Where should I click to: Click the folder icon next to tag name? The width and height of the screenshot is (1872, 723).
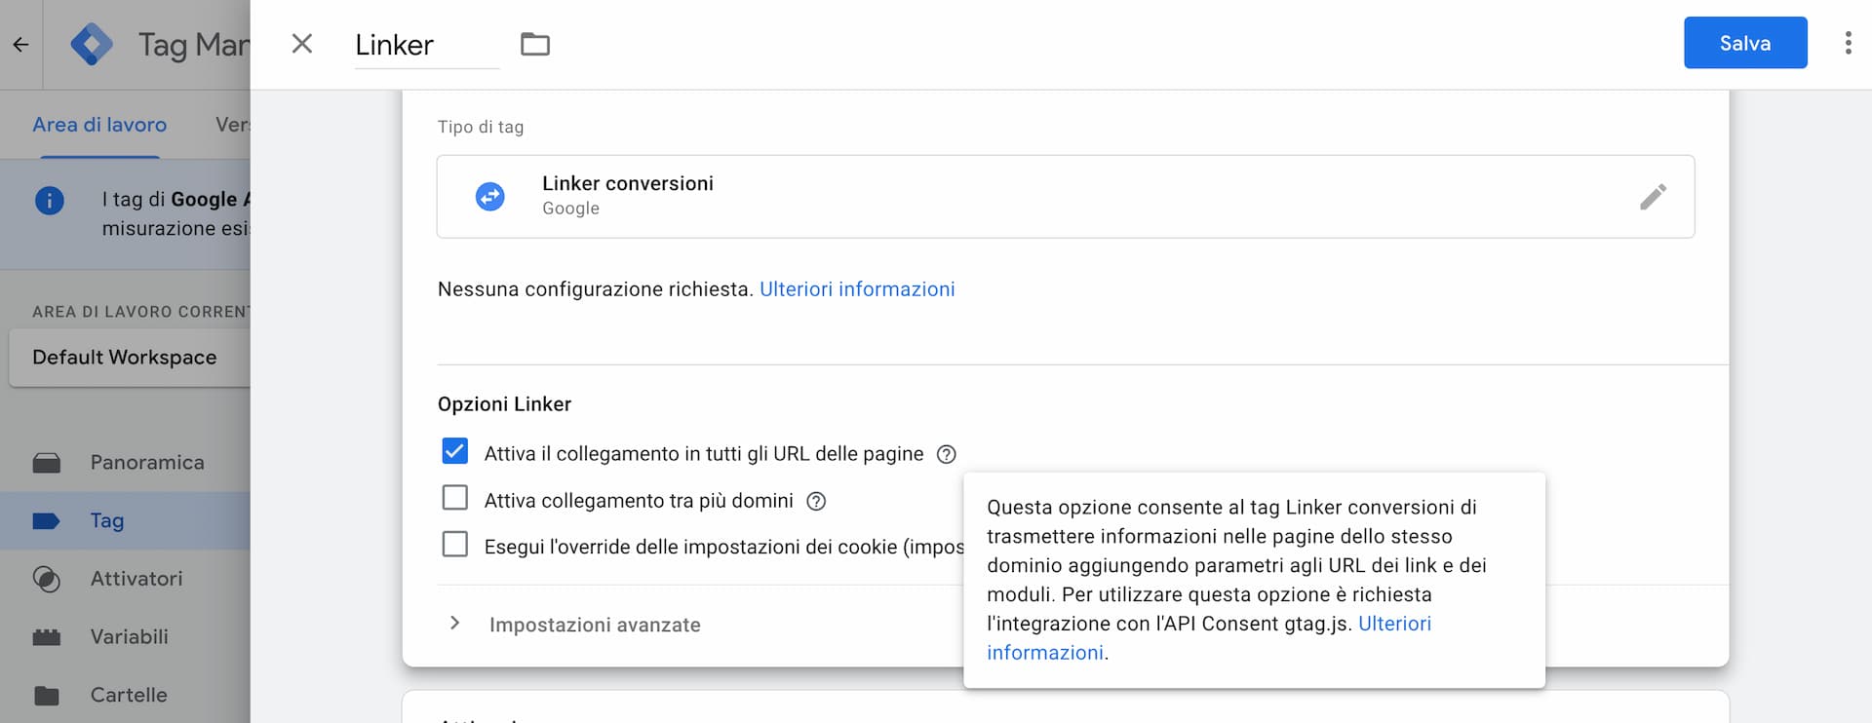tap(535, 44)
